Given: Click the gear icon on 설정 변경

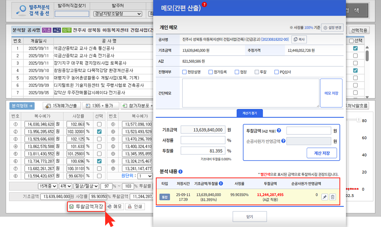Looking at the screenshot, I should [325, 28].
